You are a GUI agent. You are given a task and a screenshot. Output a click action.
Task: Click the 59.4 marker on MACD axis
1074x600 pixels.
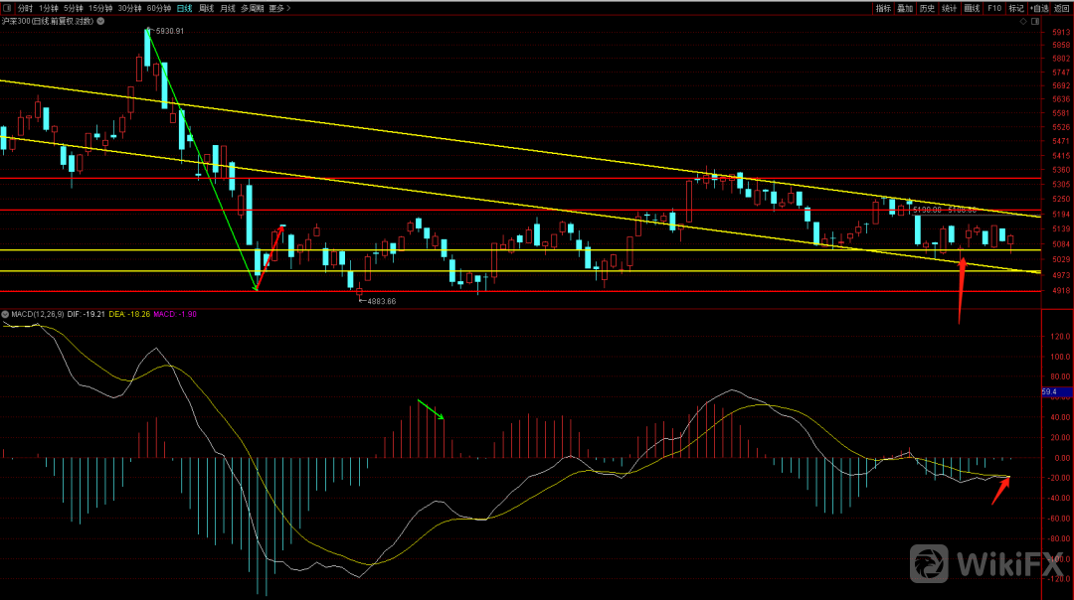click(1048, 392)
